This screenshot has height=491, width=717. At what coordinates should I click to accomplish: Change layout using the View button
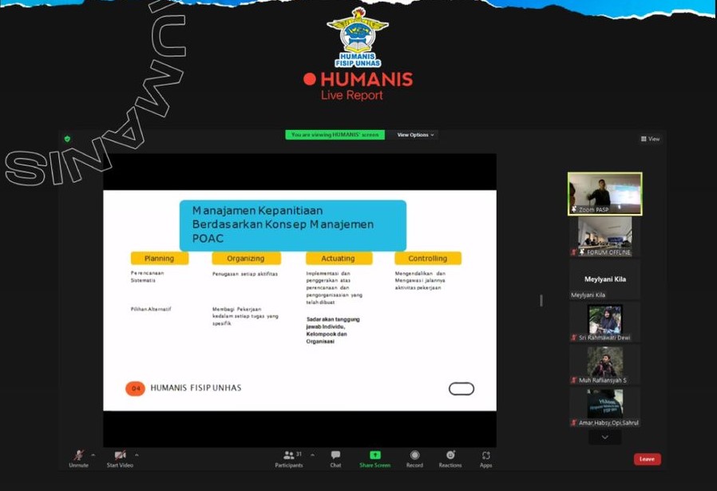coord(650,139)
